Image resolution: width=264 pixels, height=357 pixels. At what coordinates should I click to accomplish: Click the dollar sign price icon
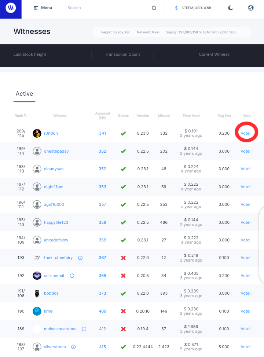(176, 8)
